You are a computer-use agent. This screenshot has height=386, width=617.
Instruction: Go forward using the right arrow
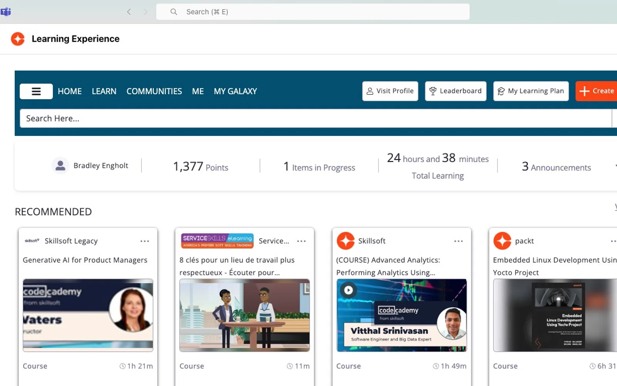tap(145, 12)
